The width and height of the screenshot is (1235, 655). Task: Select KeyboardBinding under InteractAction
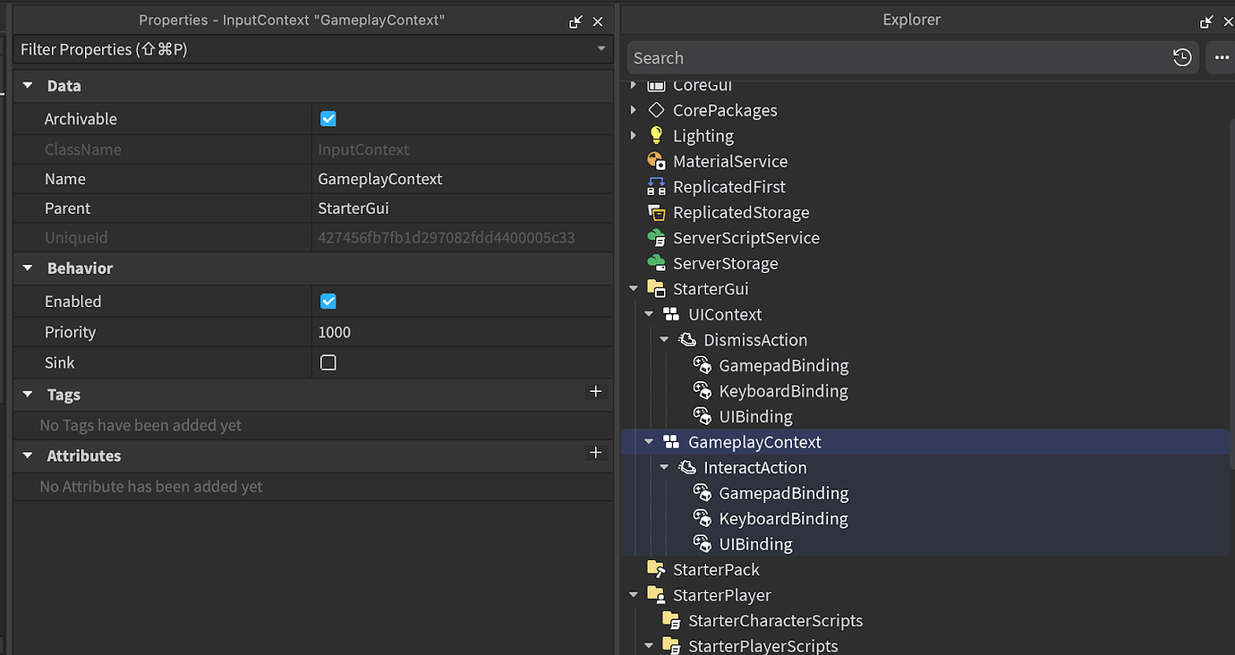coord(783,518)
